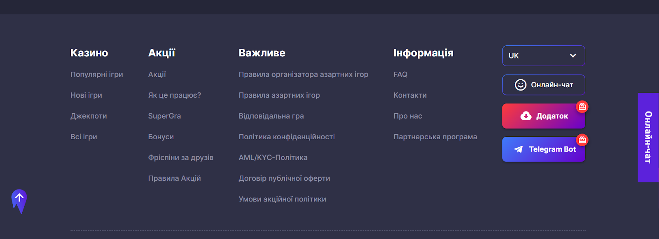Open Акції link under the Акції heading
The image size is (659, 239).
point(157,75)
